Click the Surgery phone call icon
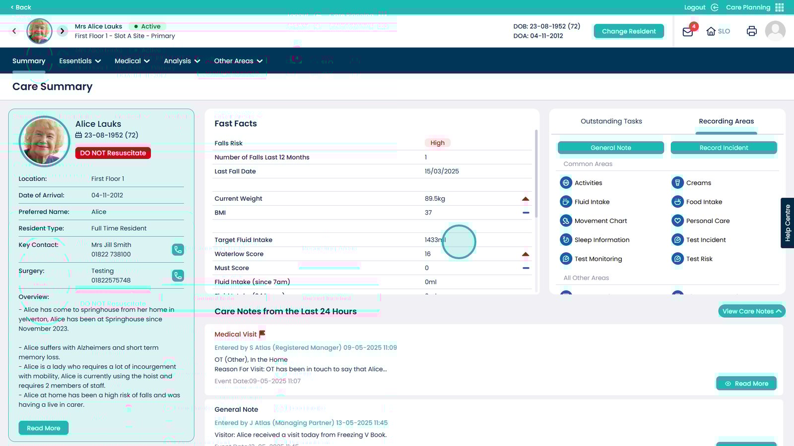Viewport: 794px width, 446px height. tap(178, 276)
